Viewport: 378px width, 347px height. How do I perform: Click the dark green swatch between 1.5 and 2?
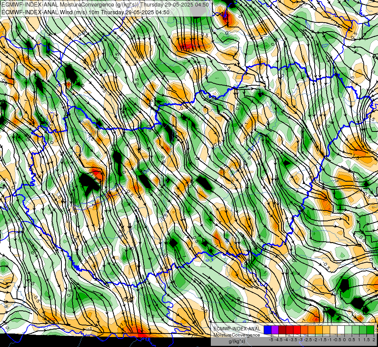click(x=370, y=330)
